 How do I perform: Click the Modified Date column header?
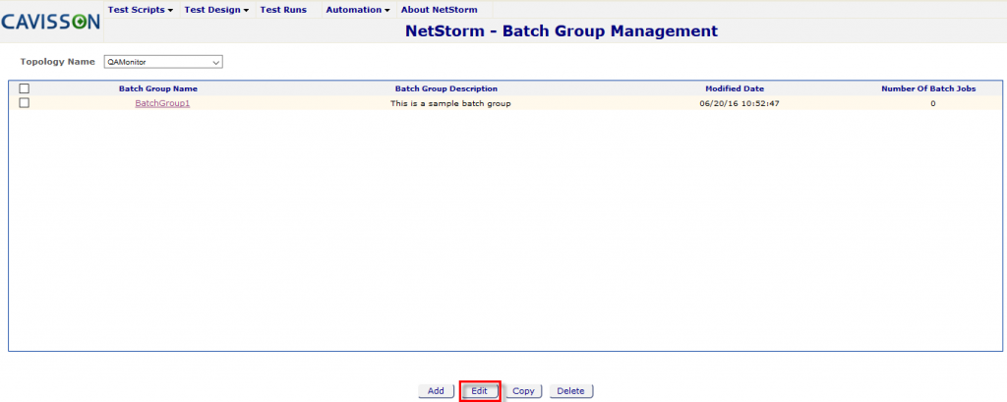[x=735, y=88]
